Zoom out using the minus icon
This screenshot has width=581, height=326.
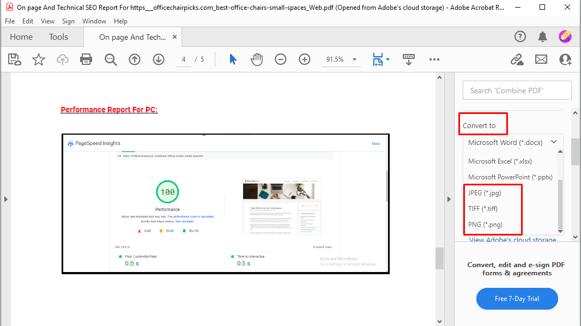click(280, 59)
